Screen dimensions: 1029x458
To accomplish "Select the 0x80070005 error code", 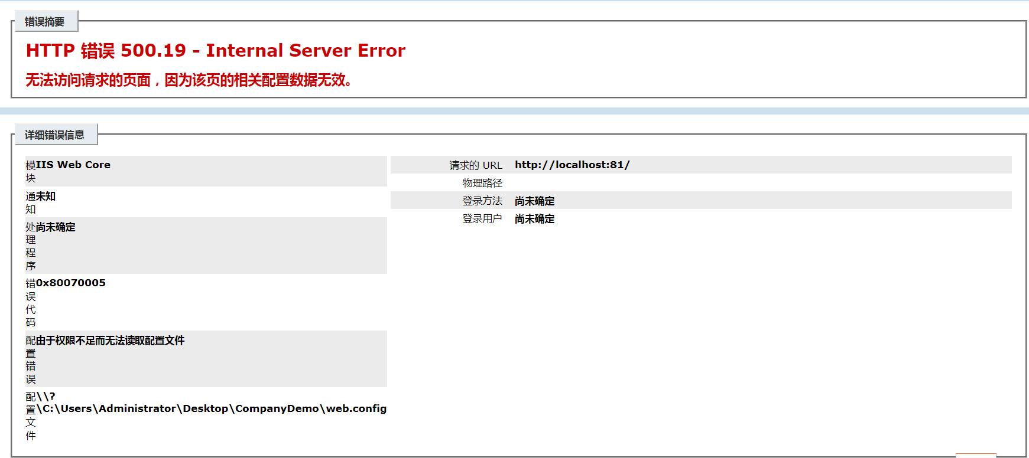I will tap(70, 283).
